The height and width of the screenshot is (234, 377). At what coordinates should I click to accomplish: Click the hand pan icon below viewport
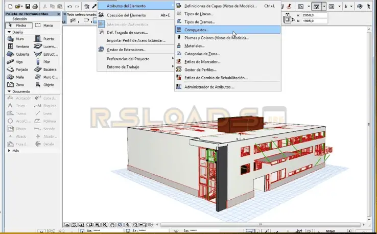coord(112,225)
